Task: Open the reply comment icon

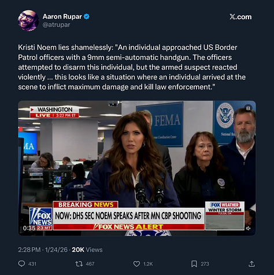Action: (21, 263)
